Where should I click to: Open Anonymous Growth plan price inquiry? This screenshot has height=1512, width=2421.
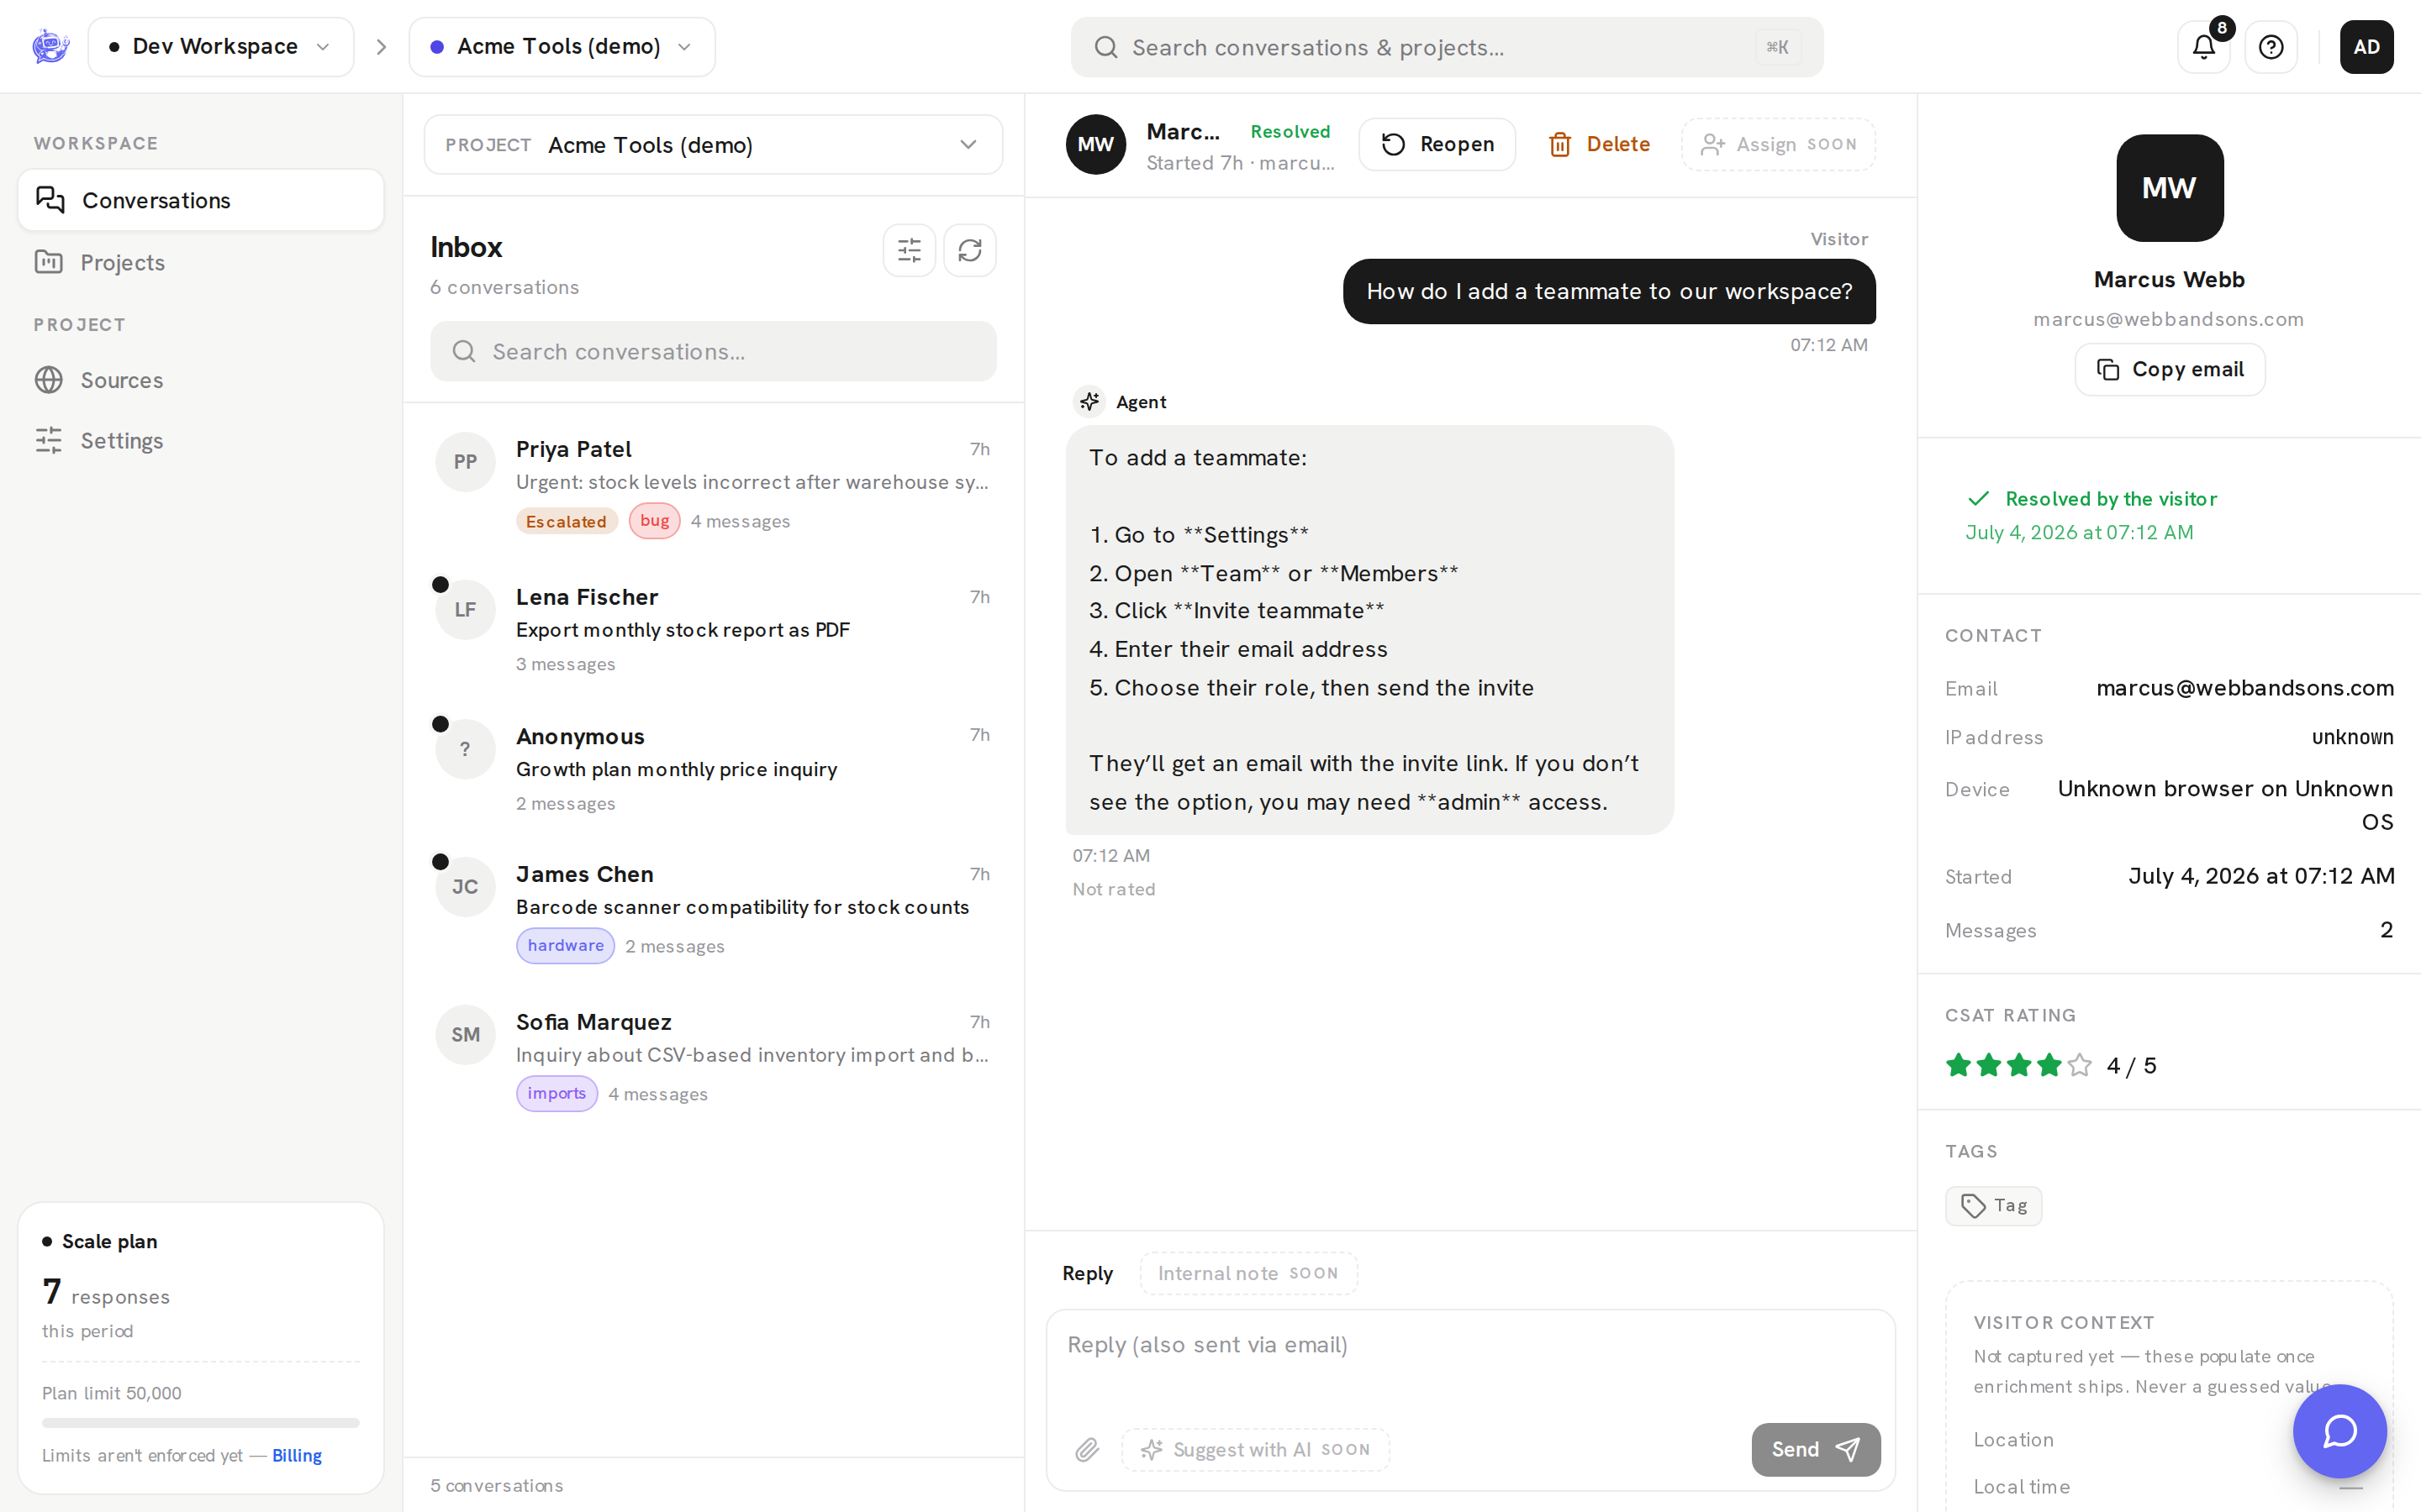(714, 767)
